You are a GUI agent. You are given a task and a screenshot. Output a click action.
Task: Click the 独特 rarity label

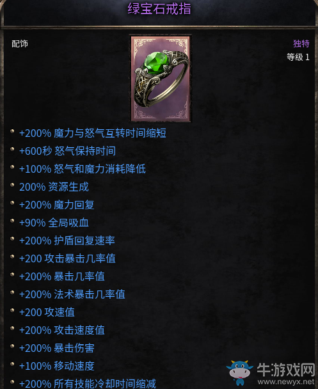click(x=301, y=44)
